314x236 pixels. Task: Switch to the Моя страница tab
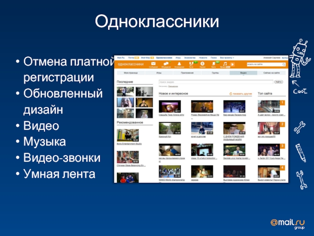coord(131,73)
